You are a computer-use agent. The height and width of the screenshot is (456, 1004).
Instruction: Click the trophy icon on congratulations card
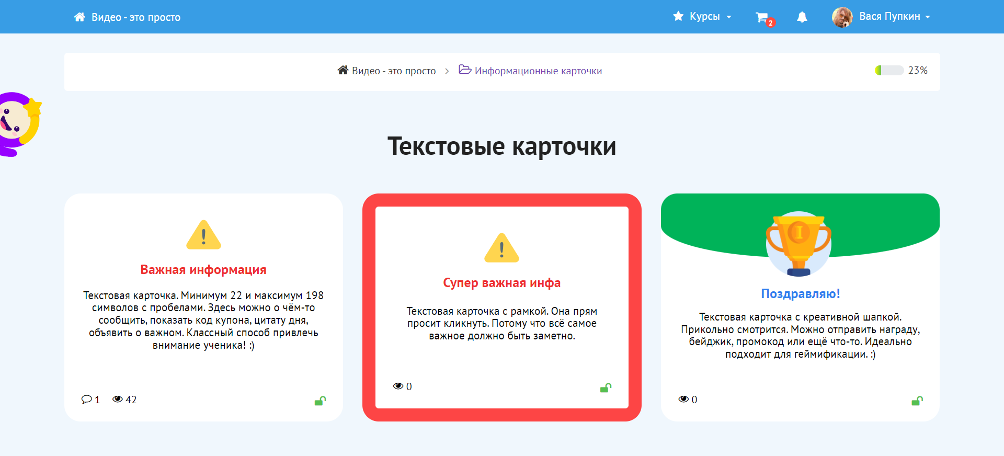(x=798, y=243)
